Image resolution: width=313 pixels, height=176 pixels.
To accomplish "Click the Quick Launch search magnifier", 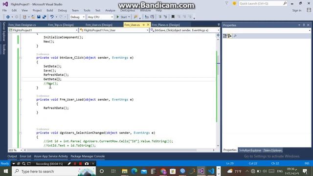I will pos(285,3).
